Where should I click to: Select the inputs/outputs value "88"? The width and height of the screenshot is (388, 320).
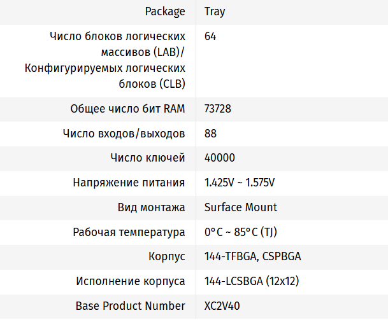(x=210, y=134)
